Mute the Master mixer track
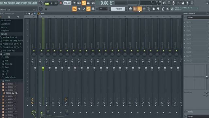The image size is (209, 118). [34, 51]
